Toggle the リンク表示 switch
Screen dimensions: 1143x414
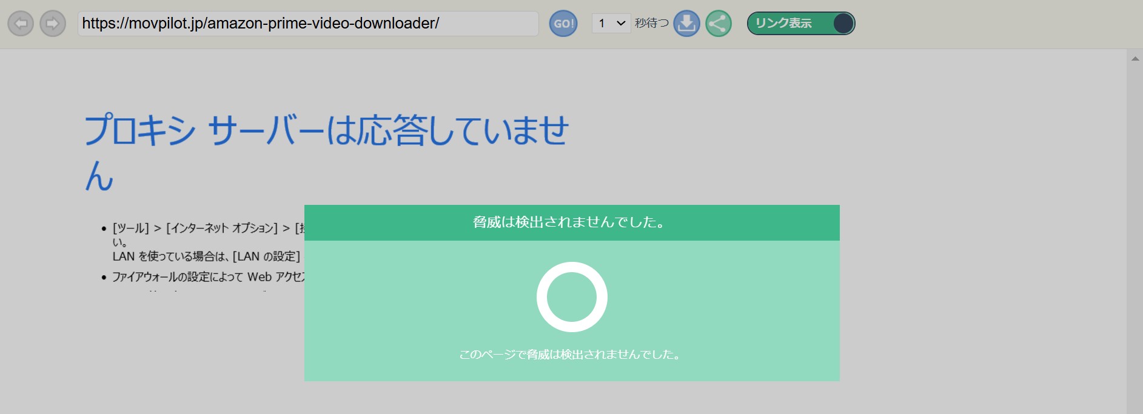pos(801,24)
